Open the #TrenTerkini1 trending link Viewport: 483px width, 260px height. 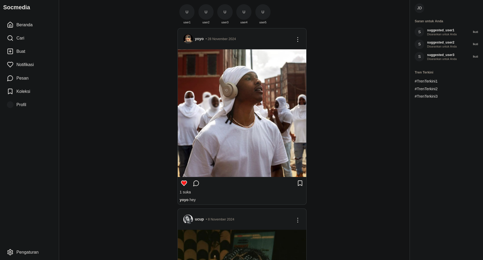(426, 81)
